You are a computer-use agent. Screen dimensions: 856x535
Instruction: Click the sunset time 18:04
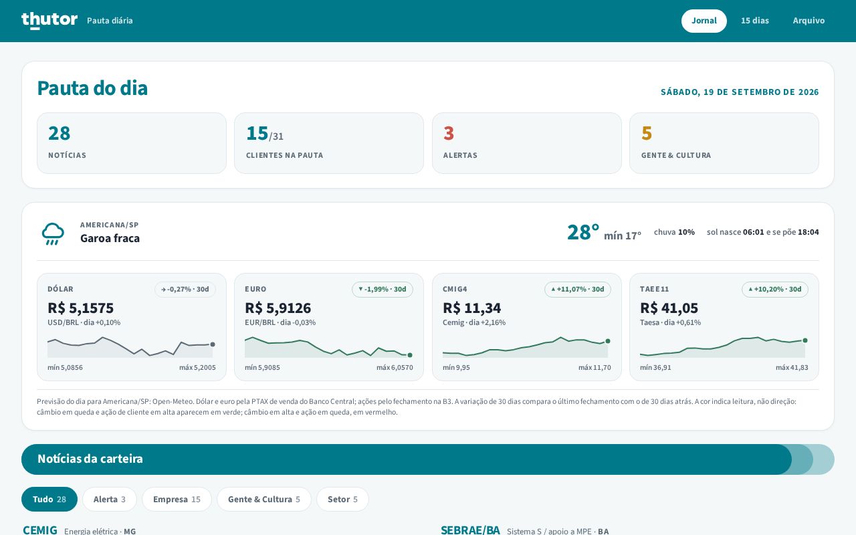pos(809,232)
